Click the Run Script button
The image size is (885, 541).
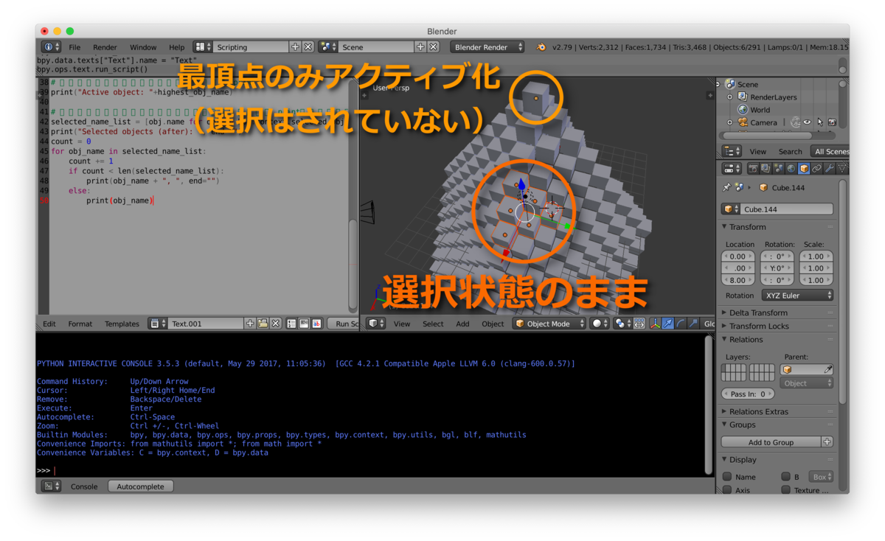click(x=344, y=323)
